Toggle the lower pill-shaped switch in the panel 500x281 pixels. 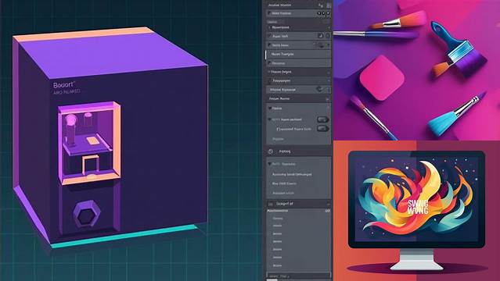pos(322,129)
